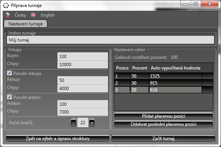Image resolution: width=221 pixels, height=147 pixels.
Task: Toggle the Povolit rebuye checkbox
Action: click(10, 73)
